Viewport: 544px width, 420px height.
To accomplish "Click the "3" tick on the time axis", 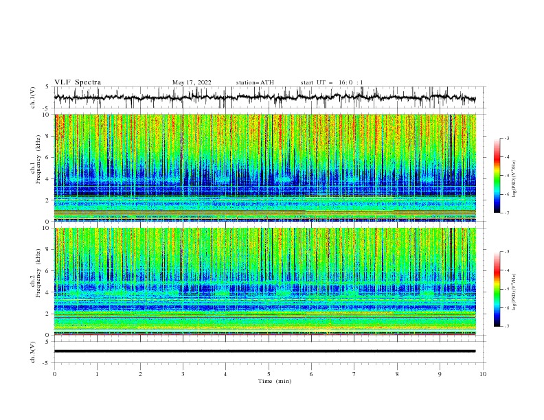I will pyautogui.click(x=183, y=374).
